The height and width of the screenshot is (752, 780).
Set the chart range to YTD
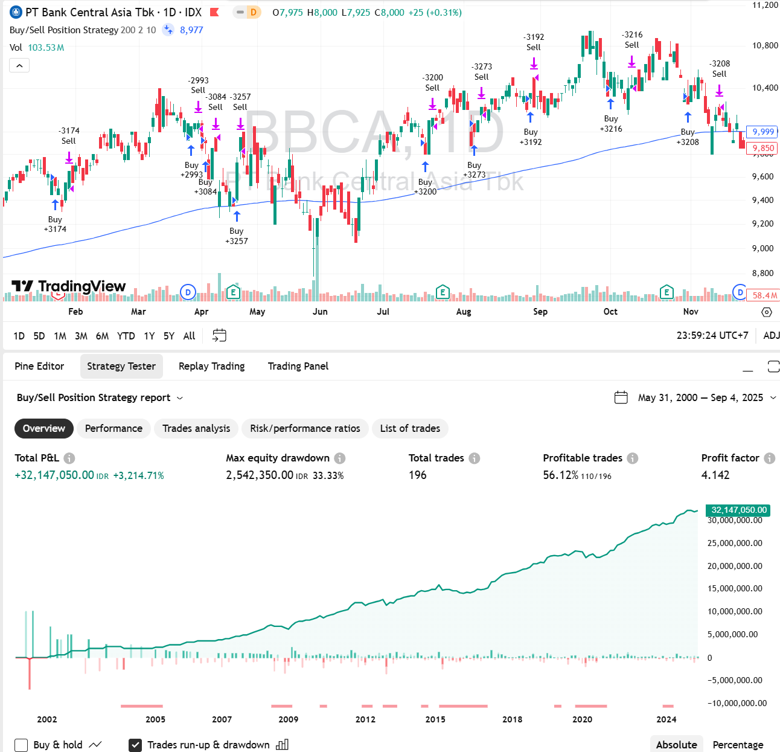point(126,336)
